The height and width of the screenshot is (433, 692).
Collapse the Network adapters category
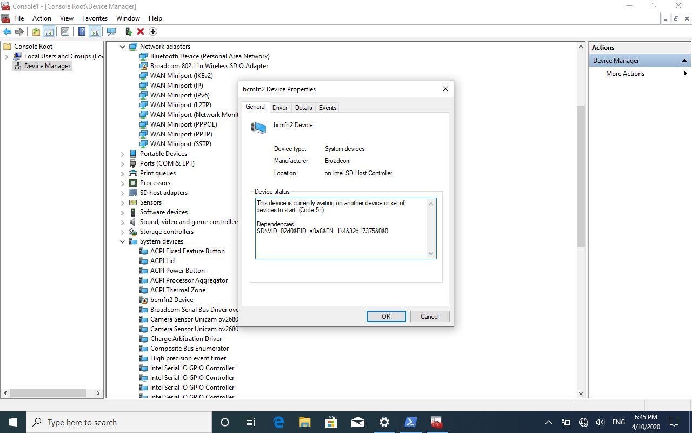pyautogui.click(x=123, y=47)
